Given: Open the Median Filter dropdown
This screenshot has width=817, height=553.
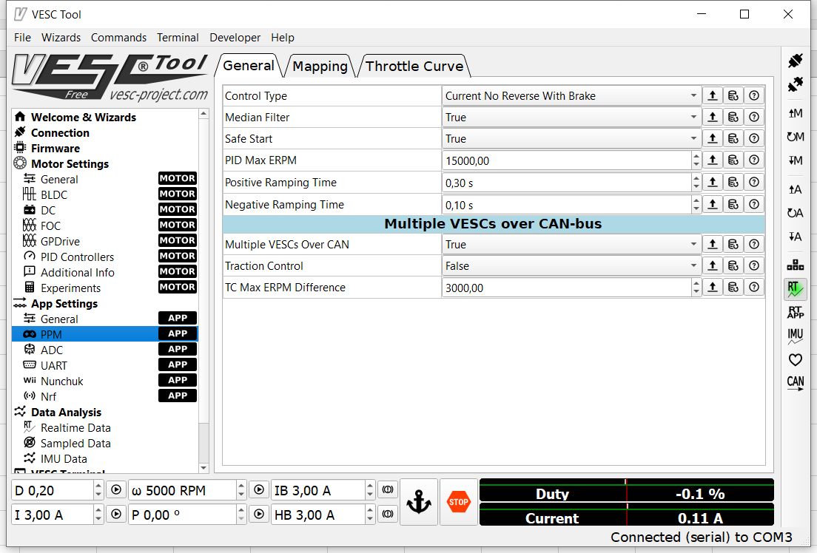Looking at the screenshot, I should (x=571, y=117).
